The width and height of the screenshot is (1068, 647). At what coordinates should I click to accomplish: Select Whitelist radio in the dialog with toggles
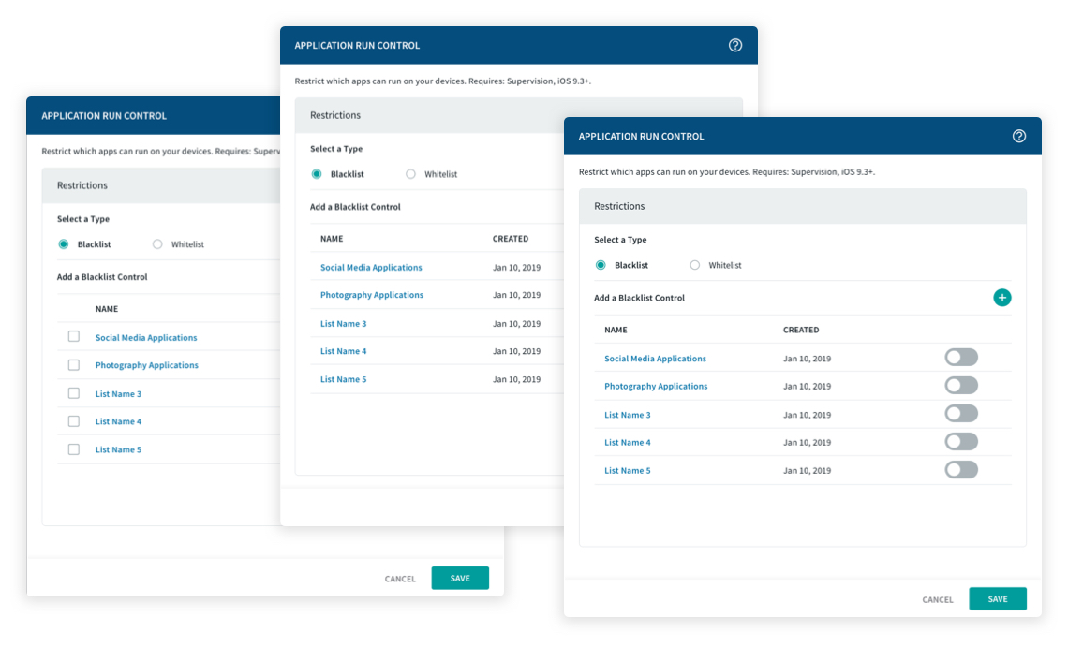[x=695, y=265]
